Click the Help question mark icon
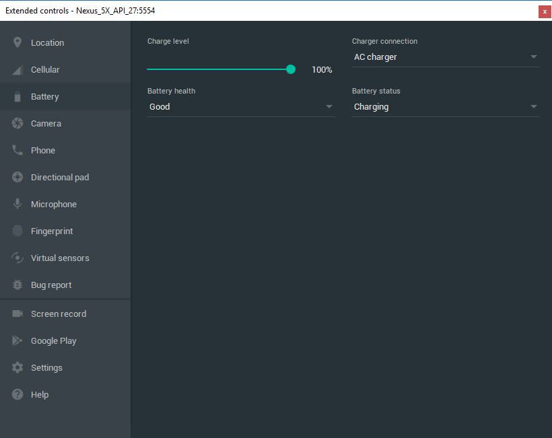The width and height of the screenshot is (552, 438). point(18,394)
